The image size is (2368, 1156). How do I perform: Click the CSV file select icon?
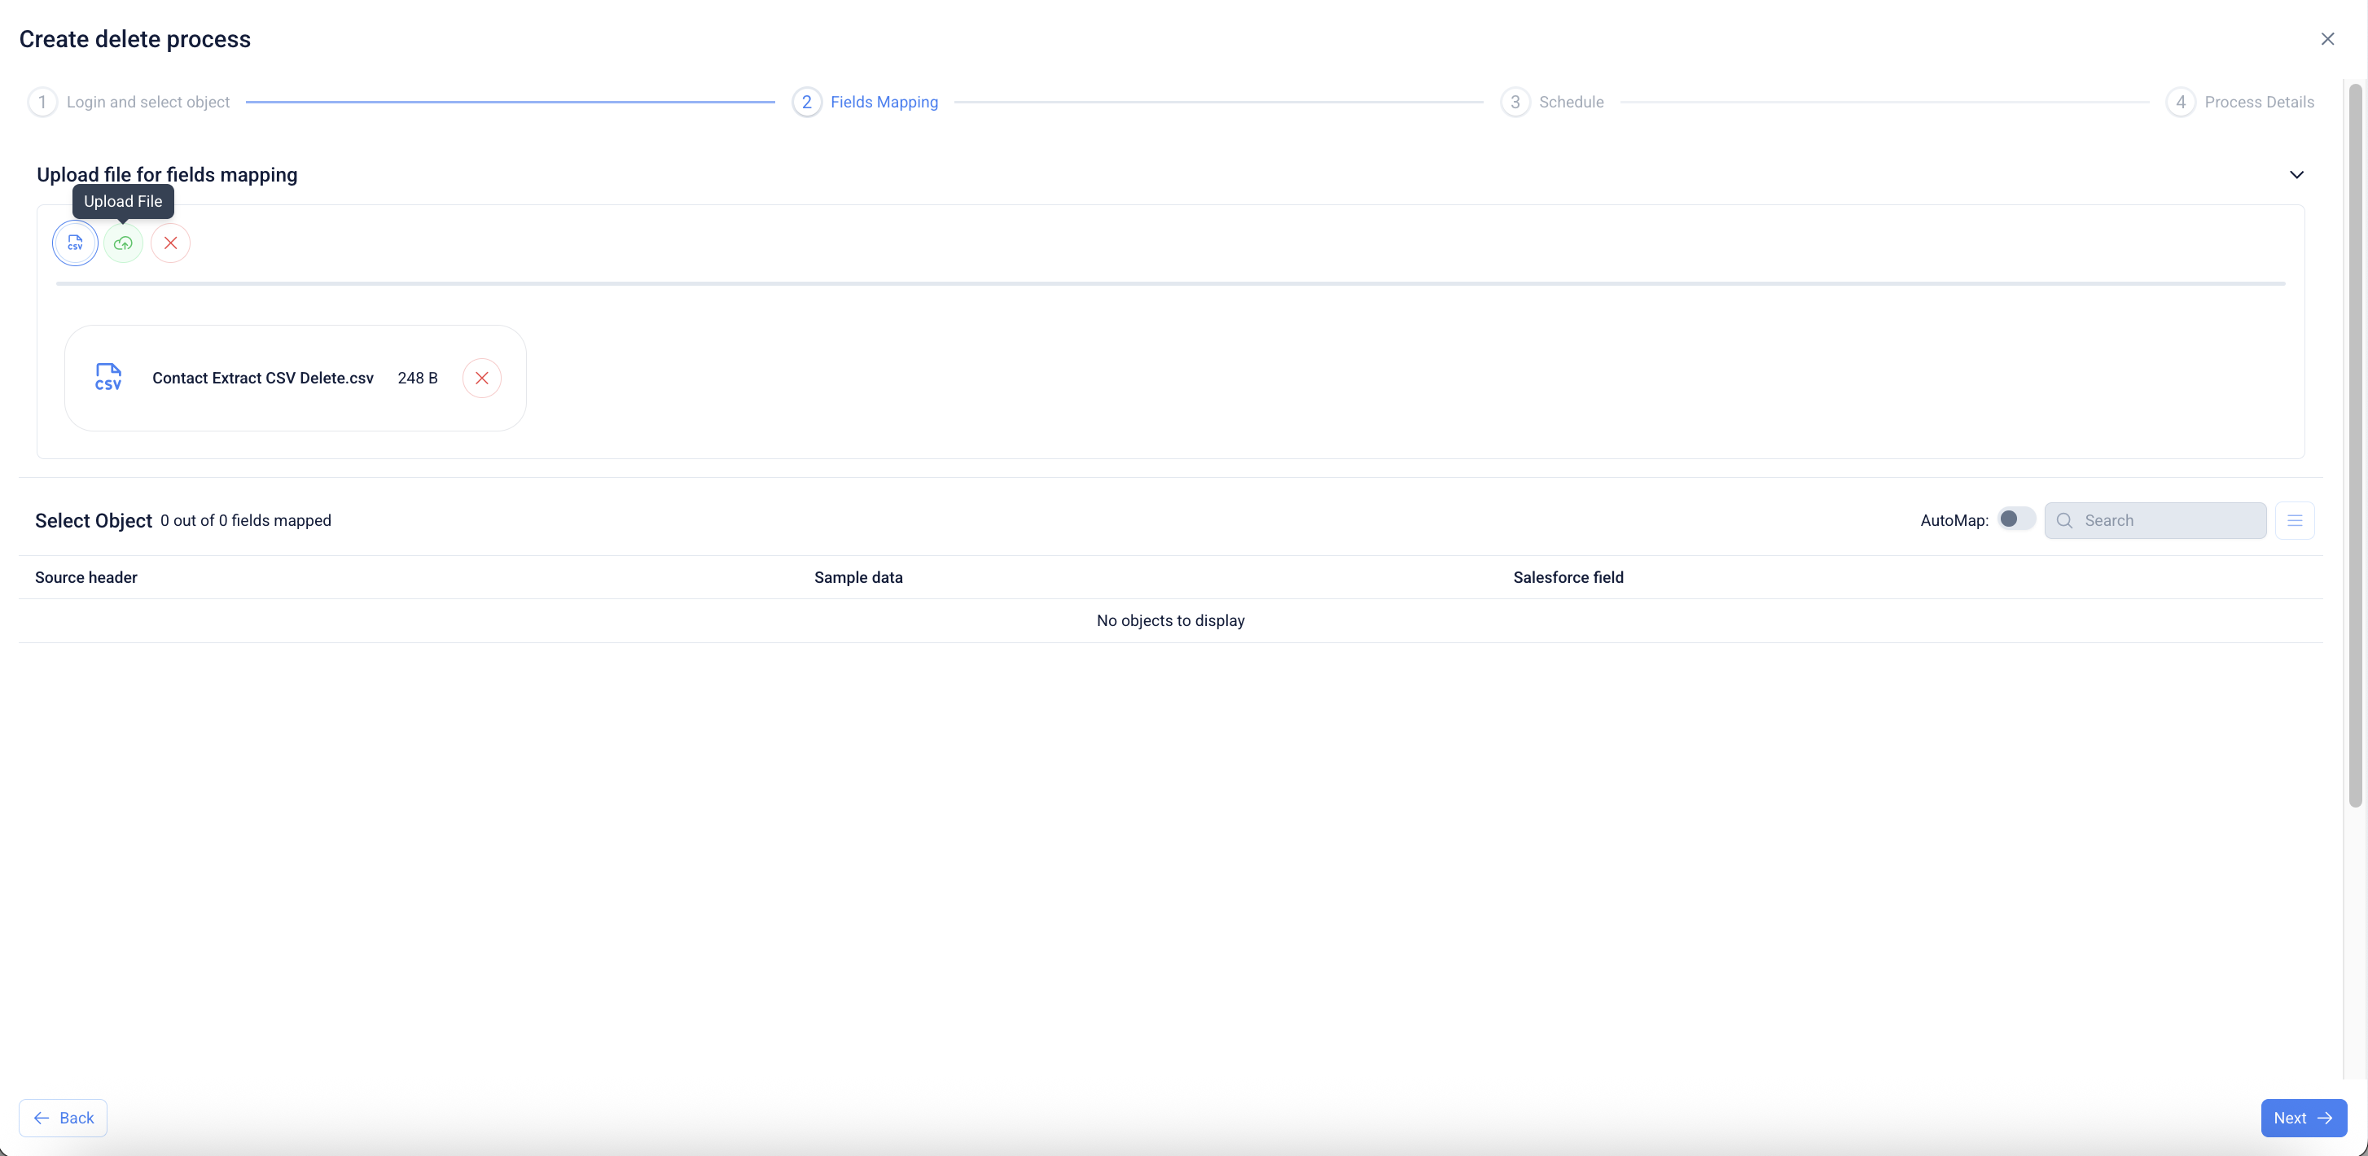click(x=74, y=243)
